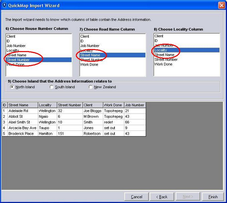Click the Finish button
This screenshot has width=227, height=203.
pyautogui.click(x=213, y=197)
